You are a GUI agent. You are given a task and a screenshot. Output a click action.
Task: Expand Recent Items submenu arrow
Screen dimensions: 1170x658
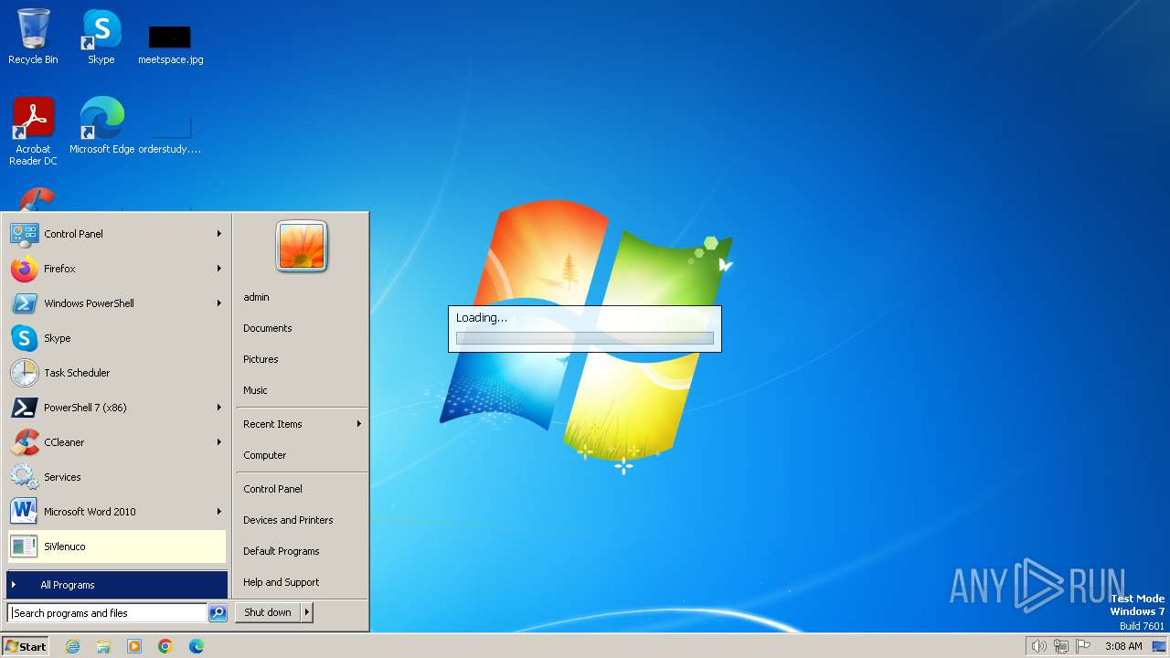pos(359,424)
